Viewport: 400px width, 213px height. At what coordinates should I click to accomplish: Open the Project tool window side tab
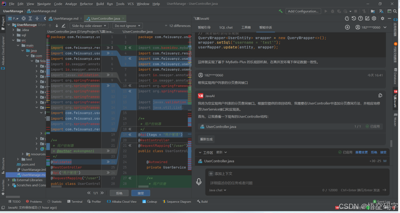point(3,23)
